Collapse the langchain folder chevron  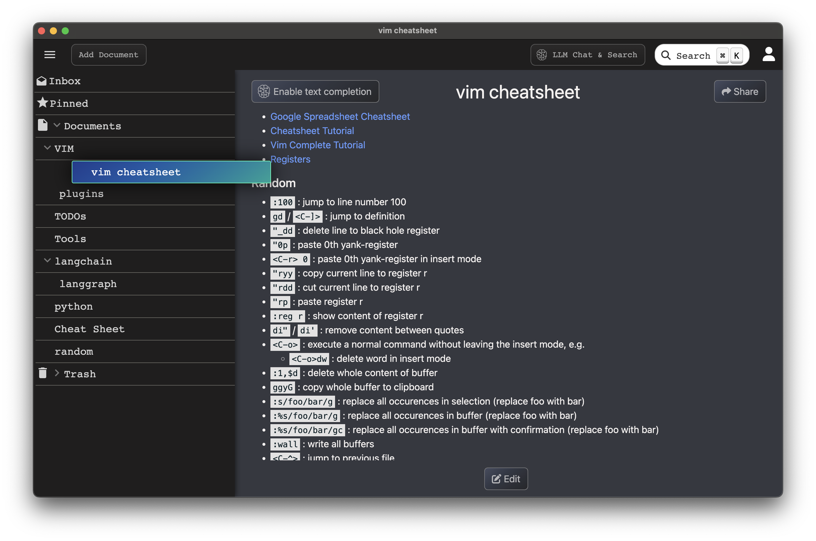click(47, 260)
